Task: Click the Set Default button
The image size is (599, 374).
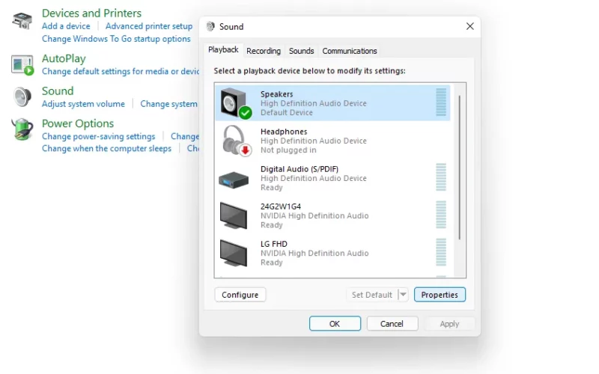Action: [372, 295]
